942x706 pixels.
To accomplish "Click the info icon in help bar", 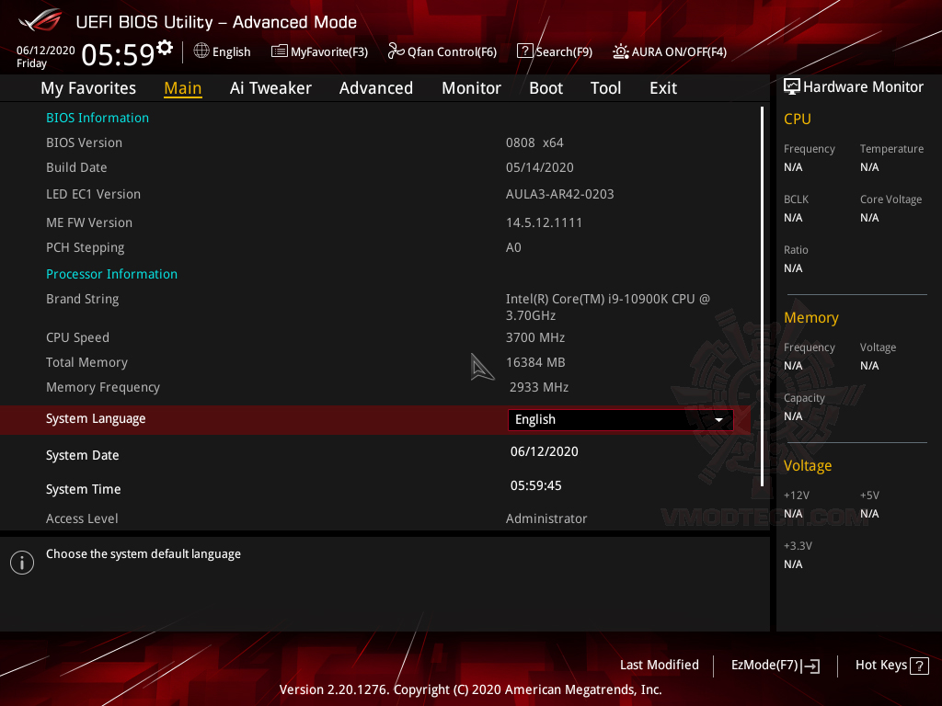I will click(x=21, y=562).
